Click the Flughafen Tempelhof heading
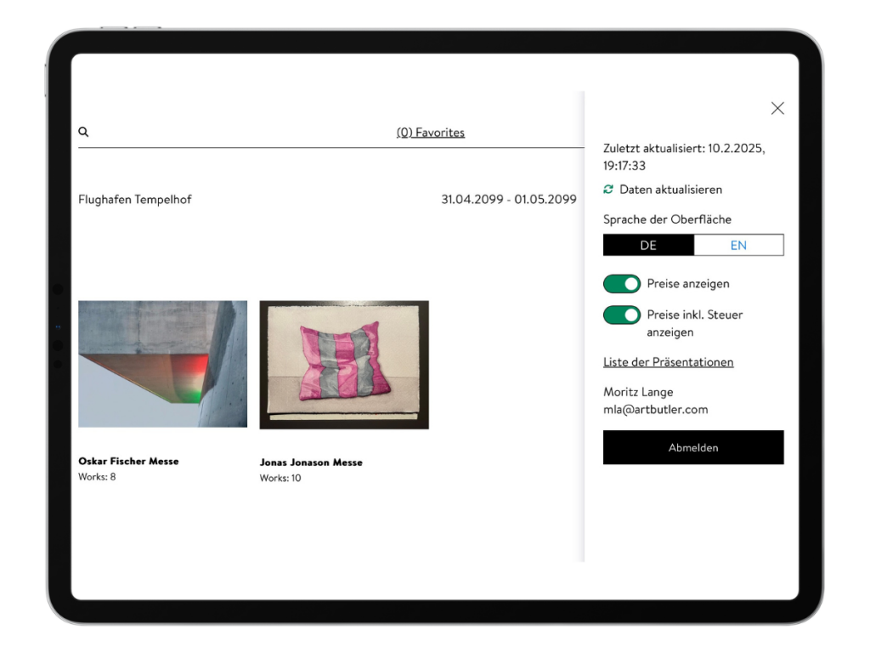This screenshot has width=870, height=653. coord(135,199)
